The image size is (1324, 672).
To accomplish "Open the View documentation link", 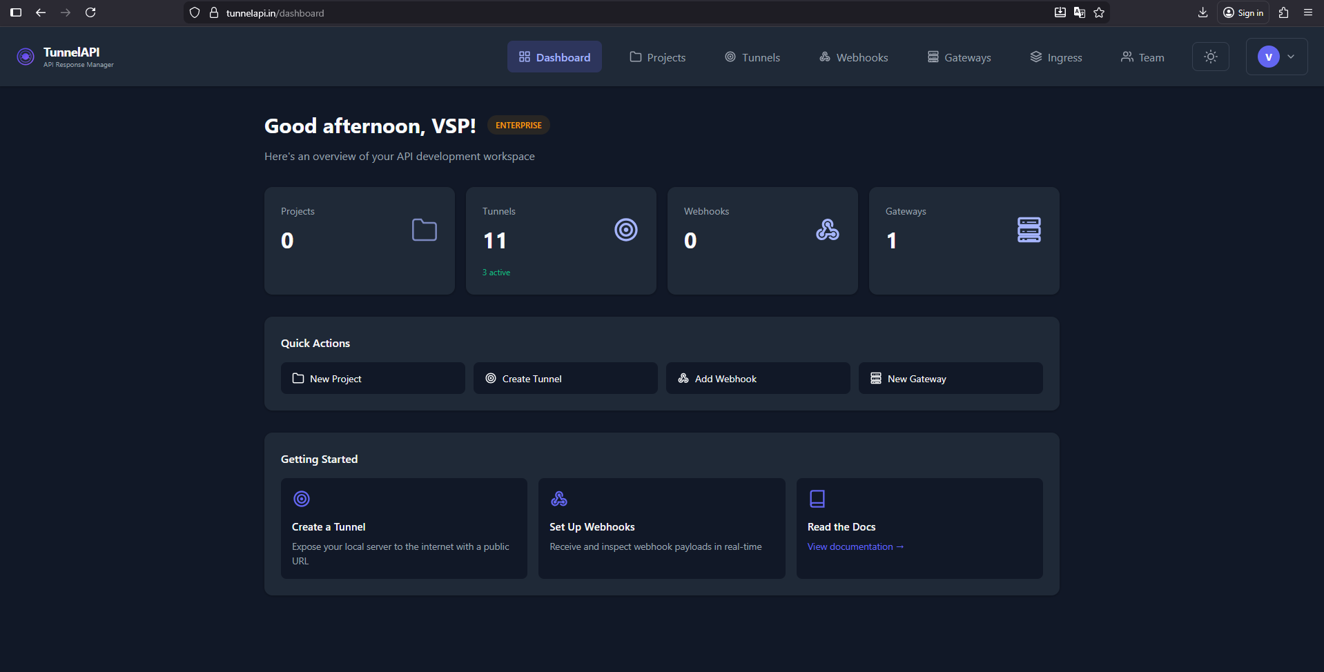I will point(855,546).
